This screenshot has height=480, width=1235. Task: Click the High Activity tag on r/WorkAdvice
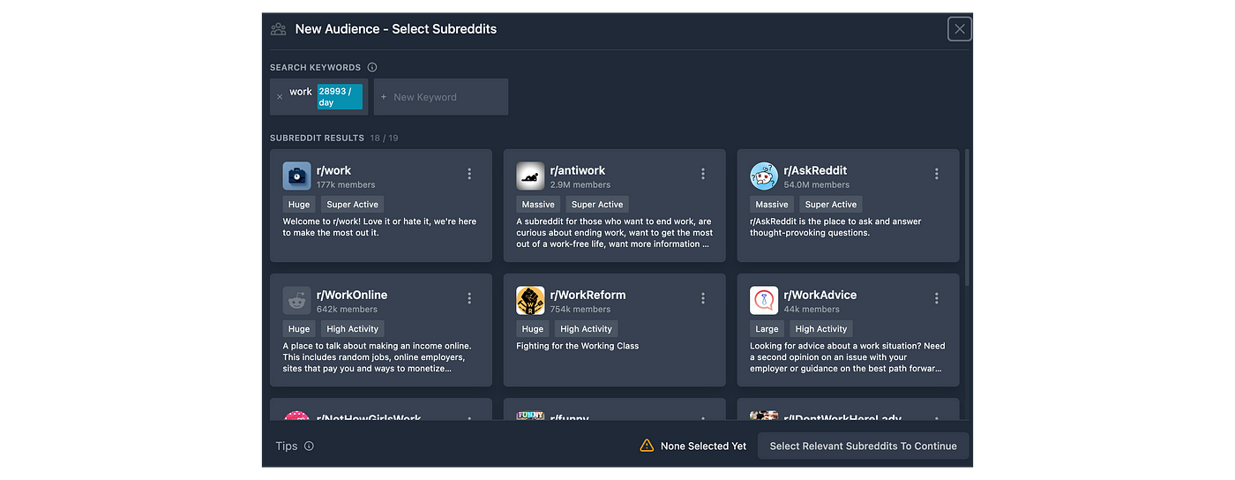(x=821, y=329)
